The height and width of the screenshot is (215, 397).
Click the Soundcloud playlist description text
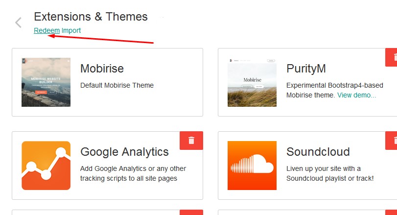click(x=330, y=173)
